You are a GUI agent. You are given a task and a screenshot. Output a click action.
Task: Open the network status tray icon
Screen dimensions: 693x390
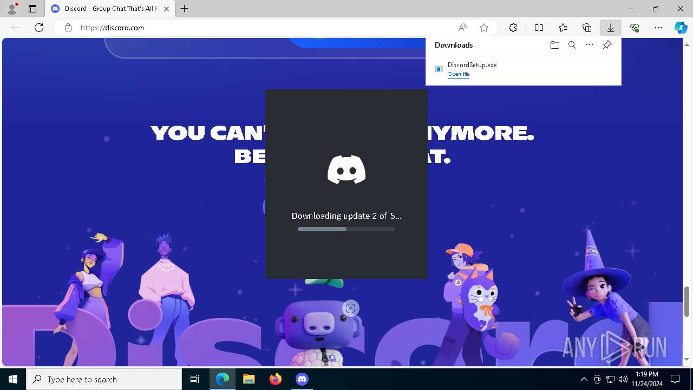(x=610, y=379)
